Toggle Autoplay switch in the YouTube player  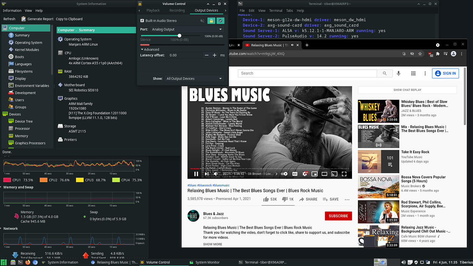tap(284, 174)
